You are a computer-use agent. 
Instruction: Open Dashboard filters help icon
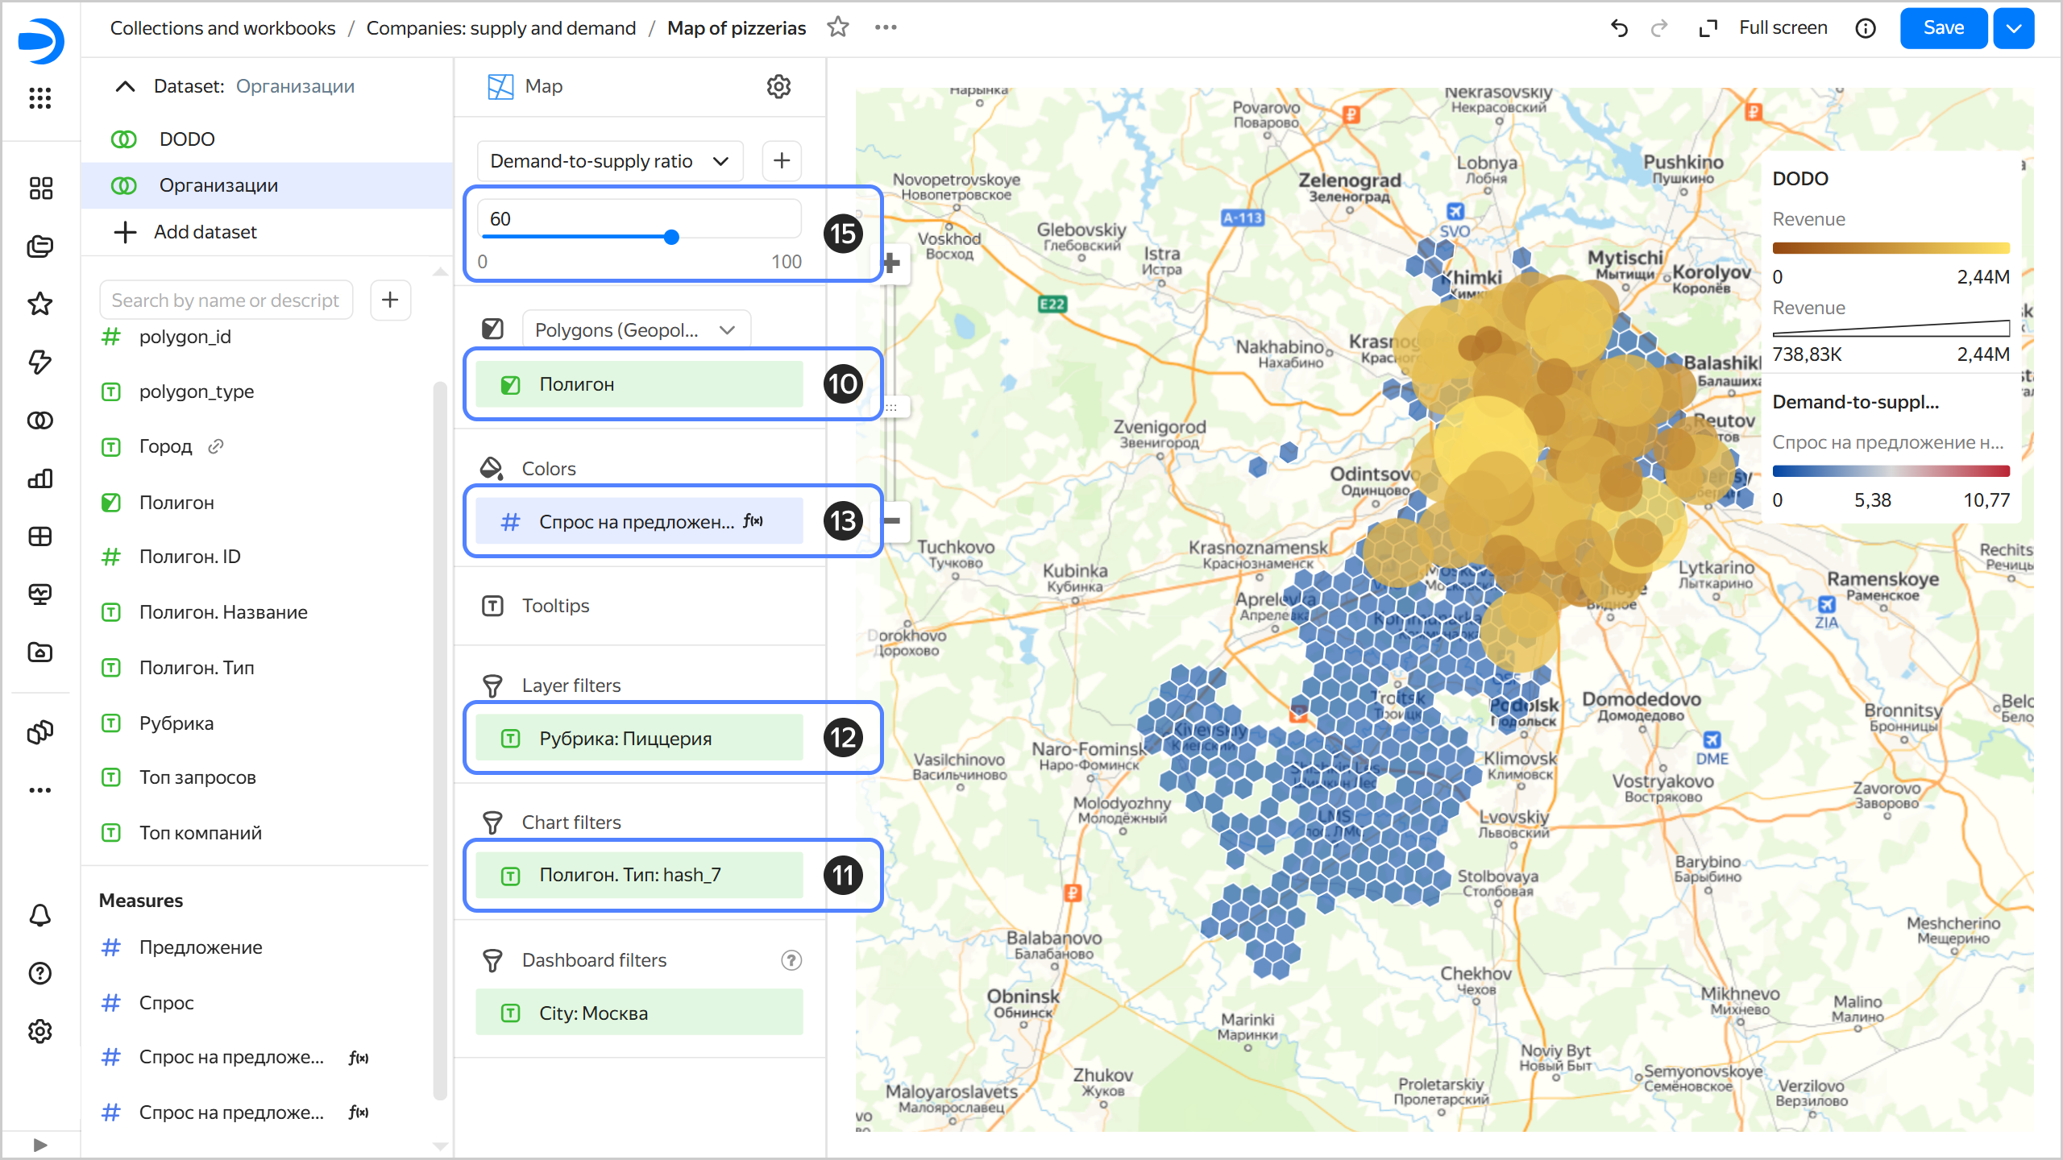click(x=791, y=959)
